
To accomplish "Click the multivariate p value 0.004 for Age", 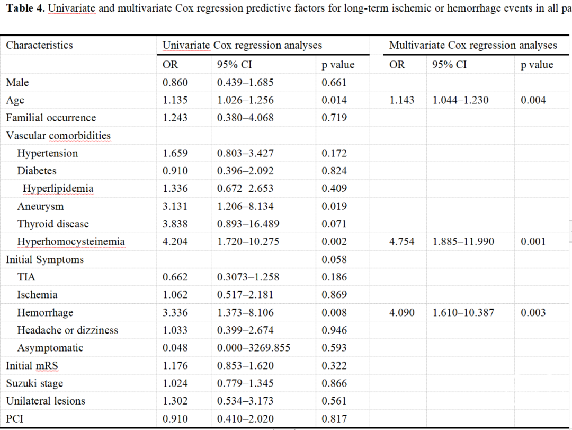I will (x=533, y=100).
